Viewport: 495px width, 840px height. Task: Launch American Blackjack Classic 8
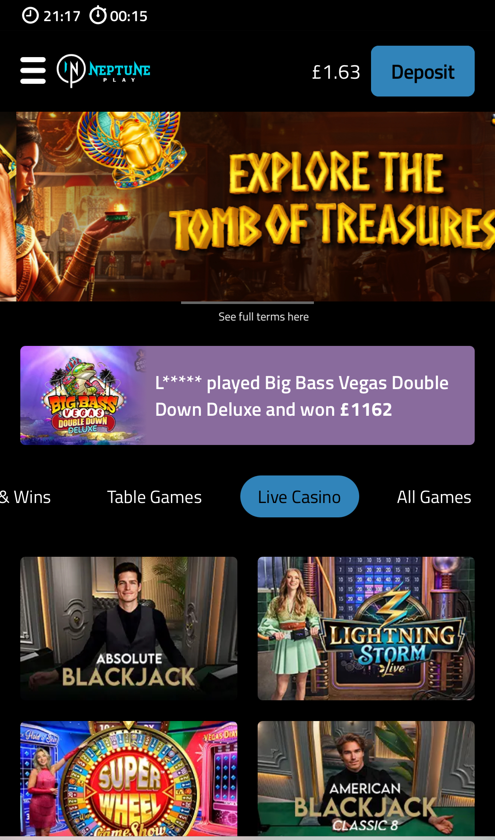(x=366, y=778)
